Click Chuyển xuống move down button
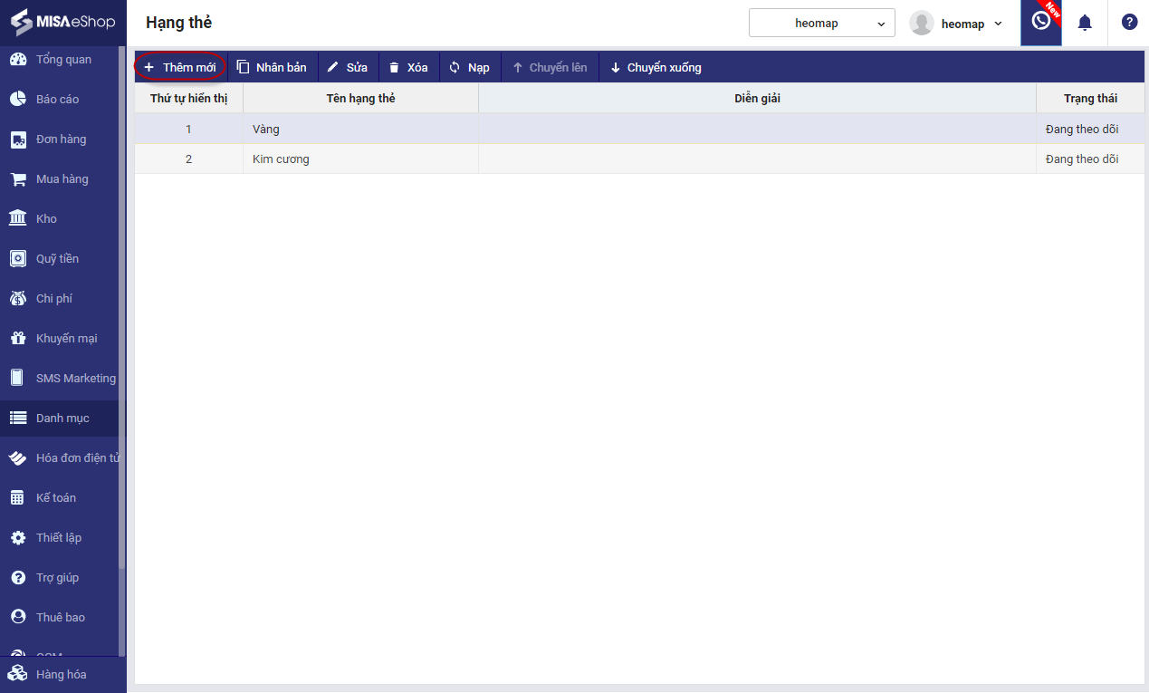1149x693 pixels. coord(656,67)
